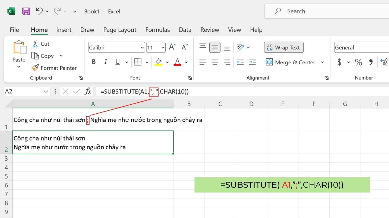The image size is (389, 218).
Task: Open the General number format dropdown
Action: [x=361, y=47]
